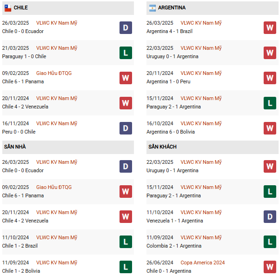Click the 26/06/2024 match date

pyautogui.click(x=160, y=263)
